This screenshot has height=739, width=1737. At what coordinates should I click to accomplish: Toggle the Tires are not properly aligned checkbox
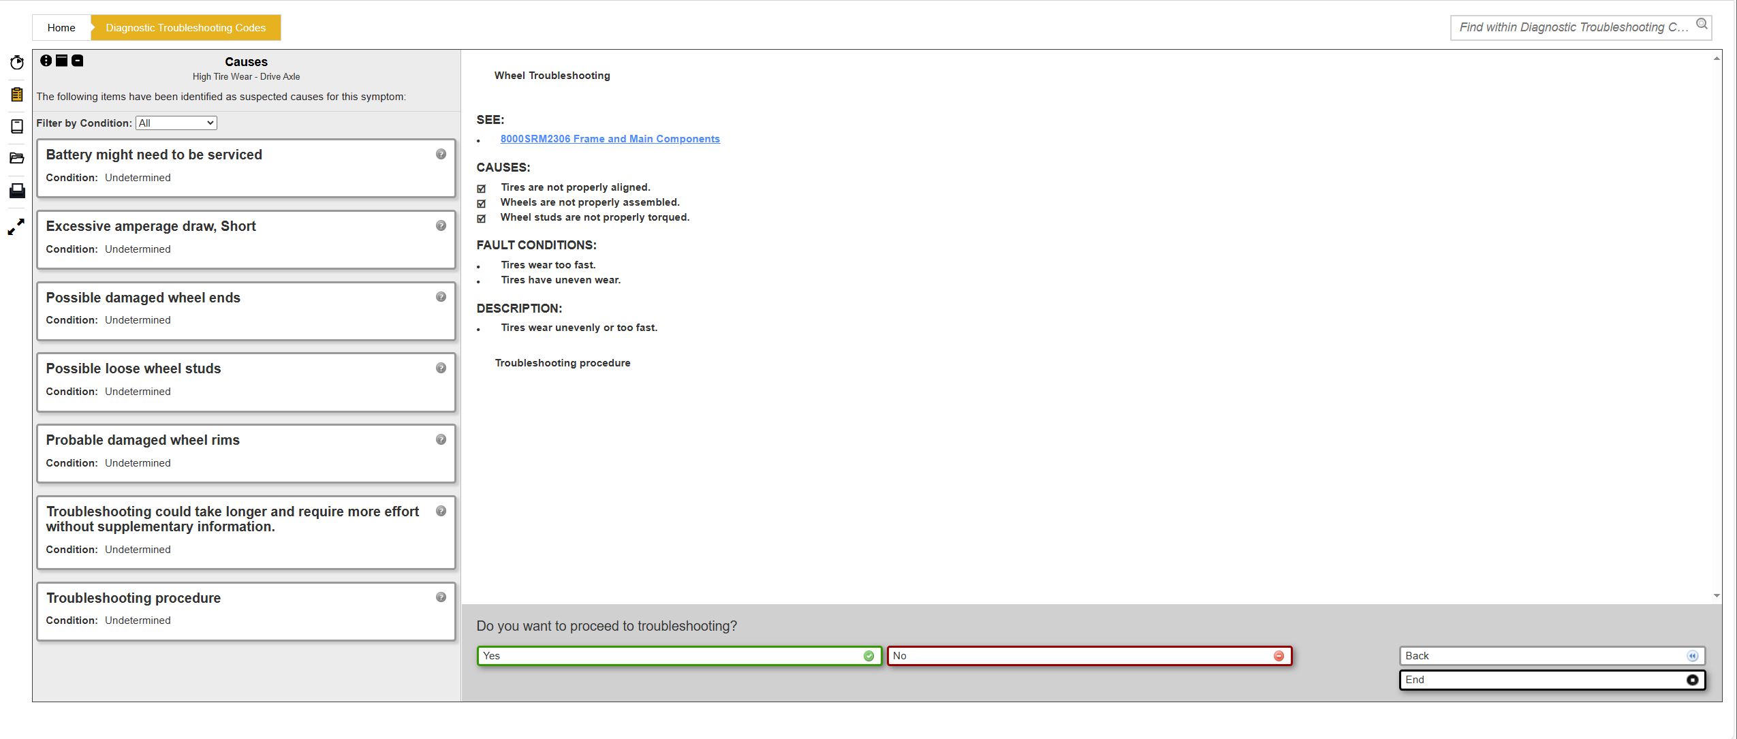coord(482,188)
